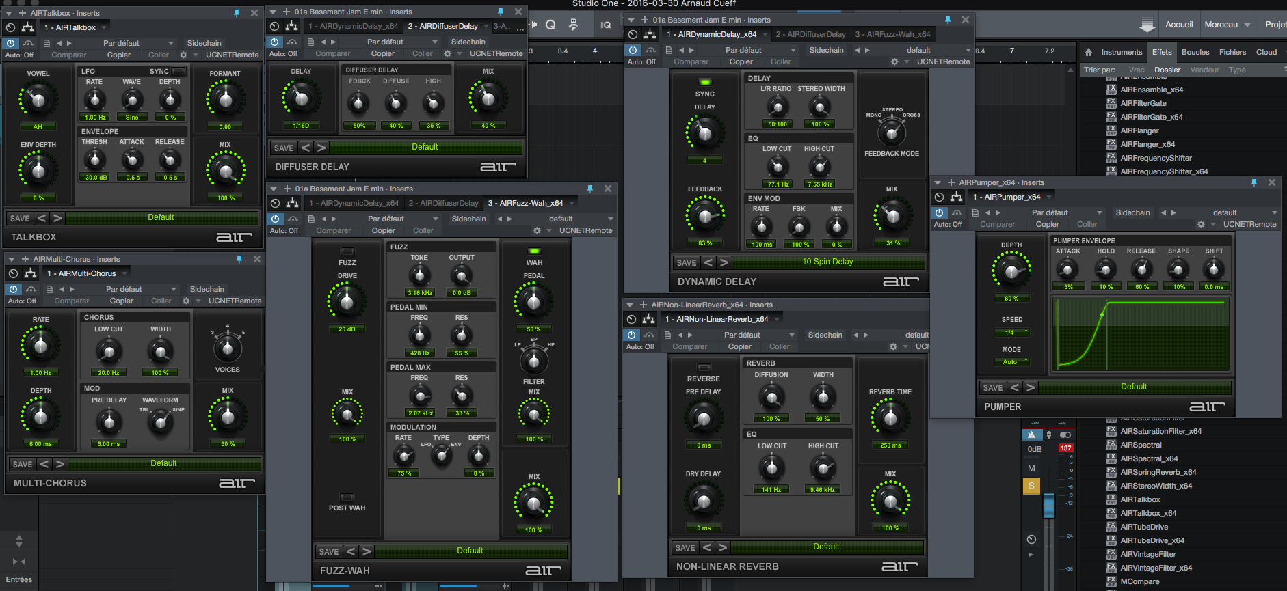Screen dimensions: 1287x591
Task: Open the Pumper MODE Auto dropdown
Action: coord(1012,362)
